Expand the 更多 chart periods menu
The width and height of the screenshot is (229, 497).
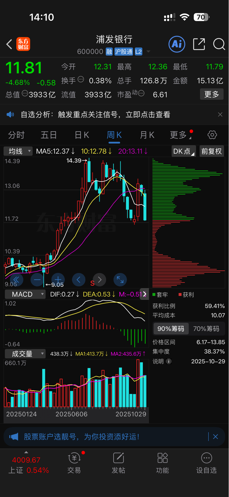click(181, 135)
